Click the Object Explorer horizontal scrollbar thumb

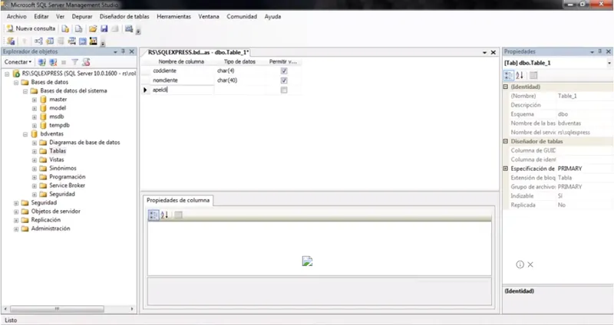tap(57, 309)
